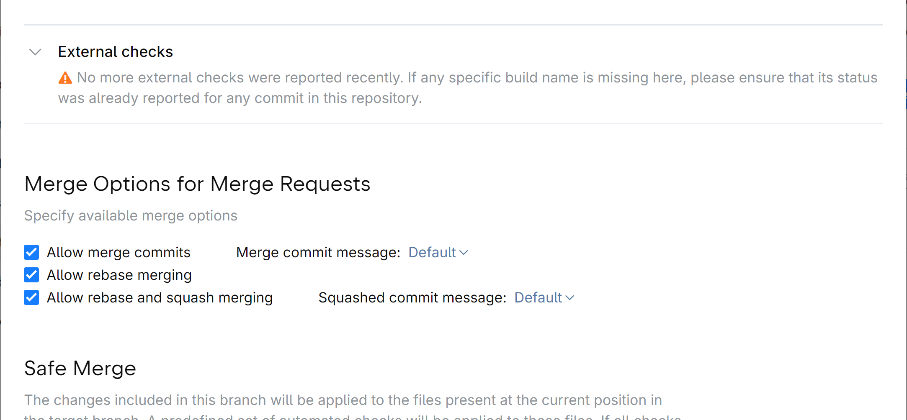Click the "Allow rebase merging" label text

[119, 275]
